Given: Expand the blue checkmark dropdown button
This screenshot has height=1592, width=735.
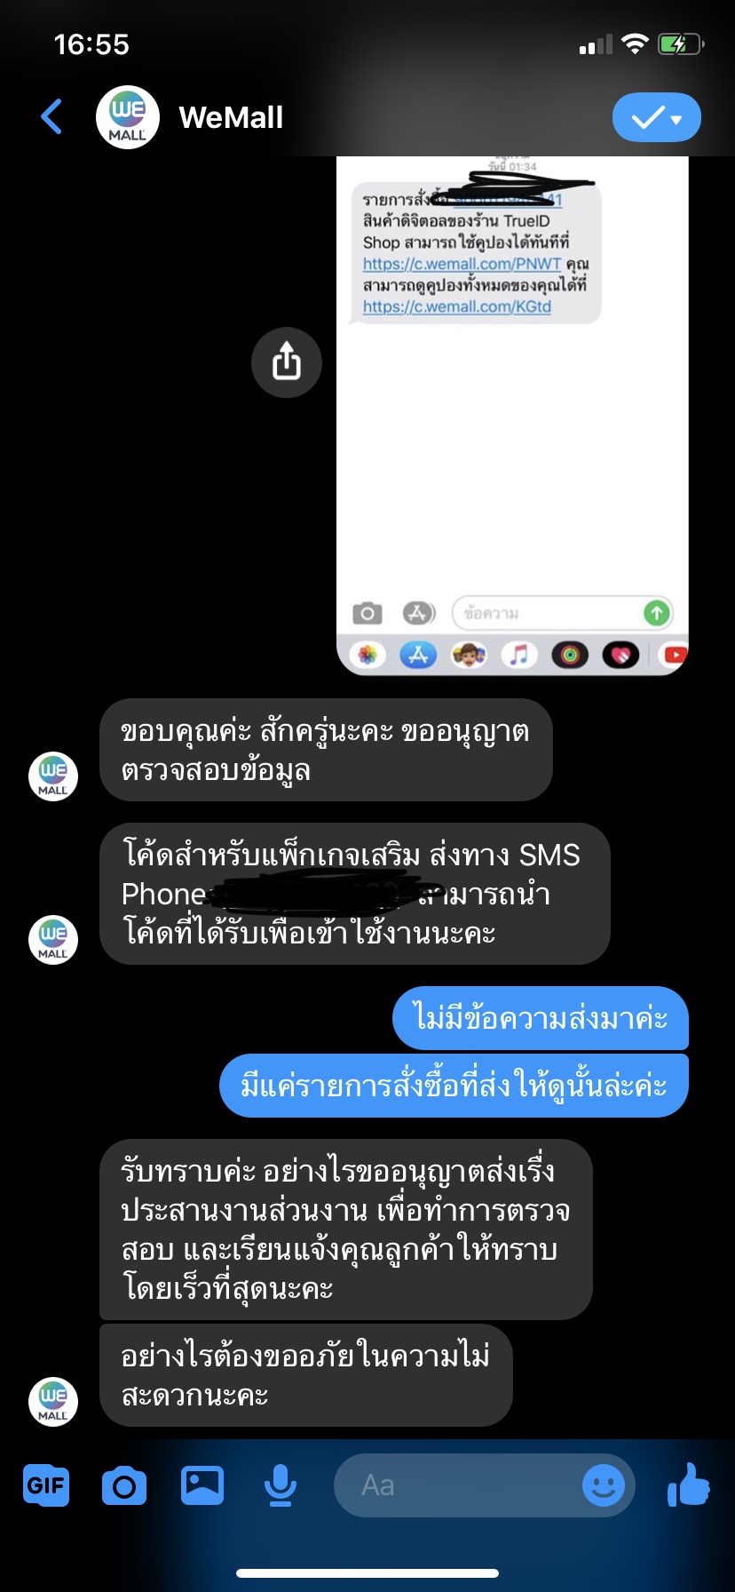Looking at the screenshot, I should (657, 117).
